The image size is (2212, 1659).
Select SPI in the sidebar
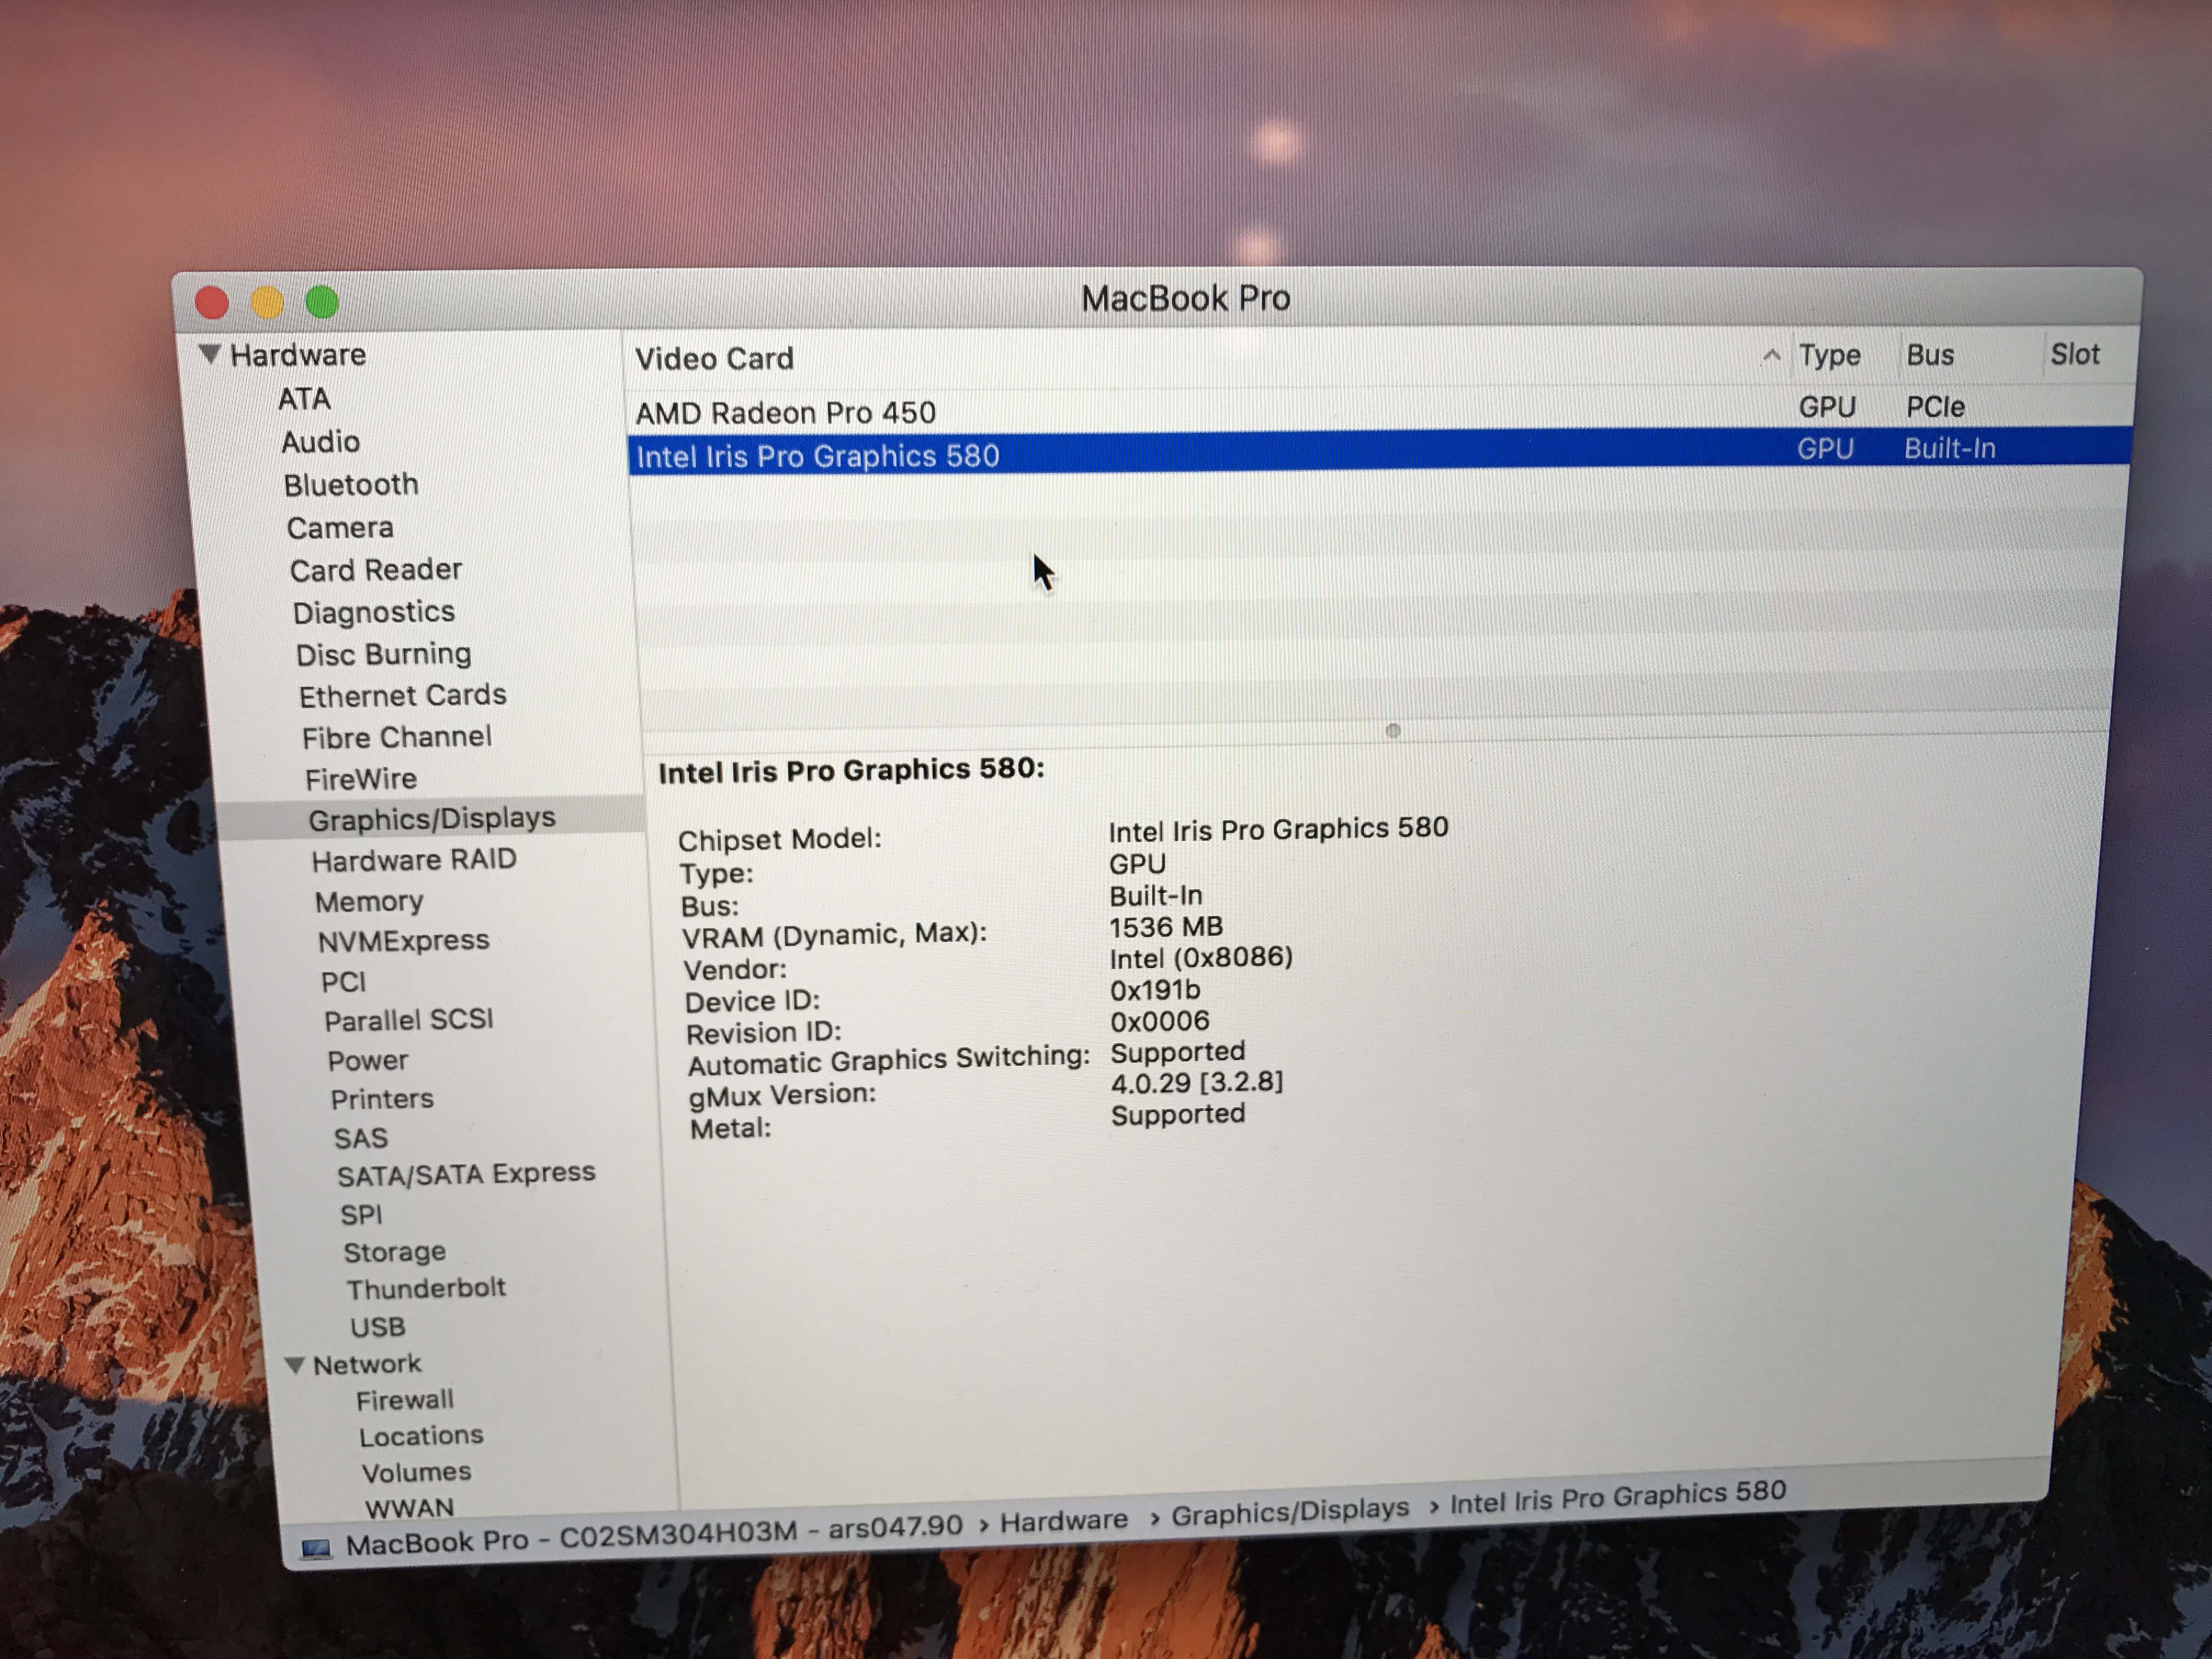361,1215
